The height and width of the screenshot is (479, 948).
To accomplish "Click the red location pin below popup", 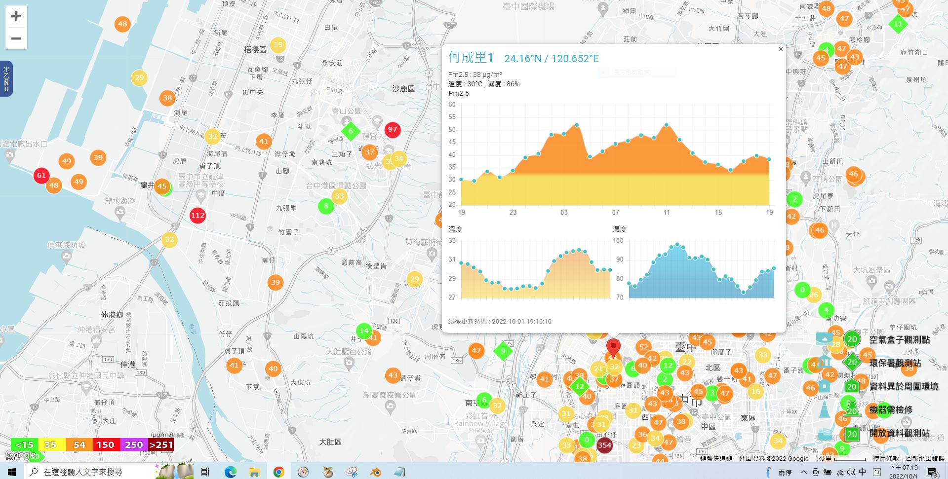I will coord(613,348).
